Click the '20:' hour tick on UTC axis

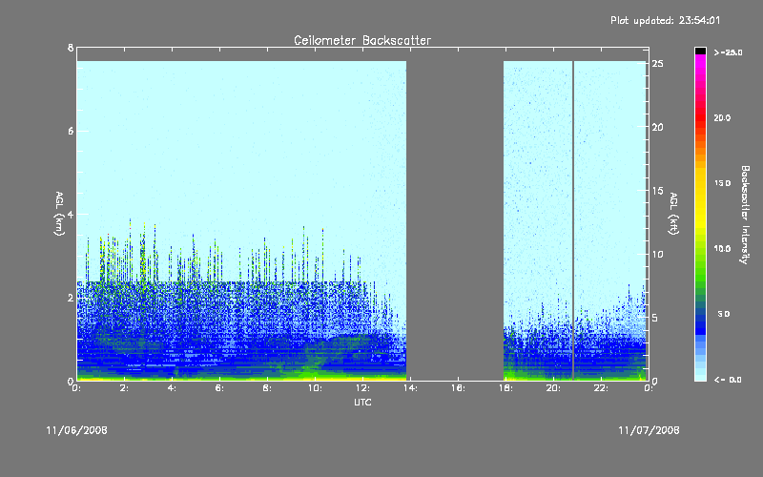554,388
